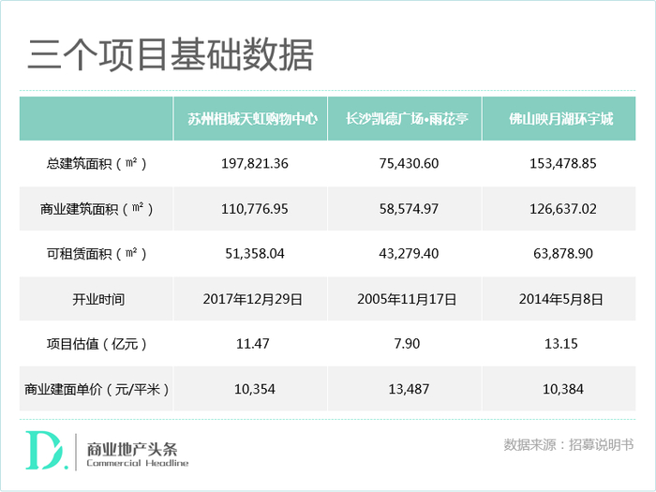Click the title 三个项目基础数据
This screenshot has height=492, width=656.
(x=171, y=54)
